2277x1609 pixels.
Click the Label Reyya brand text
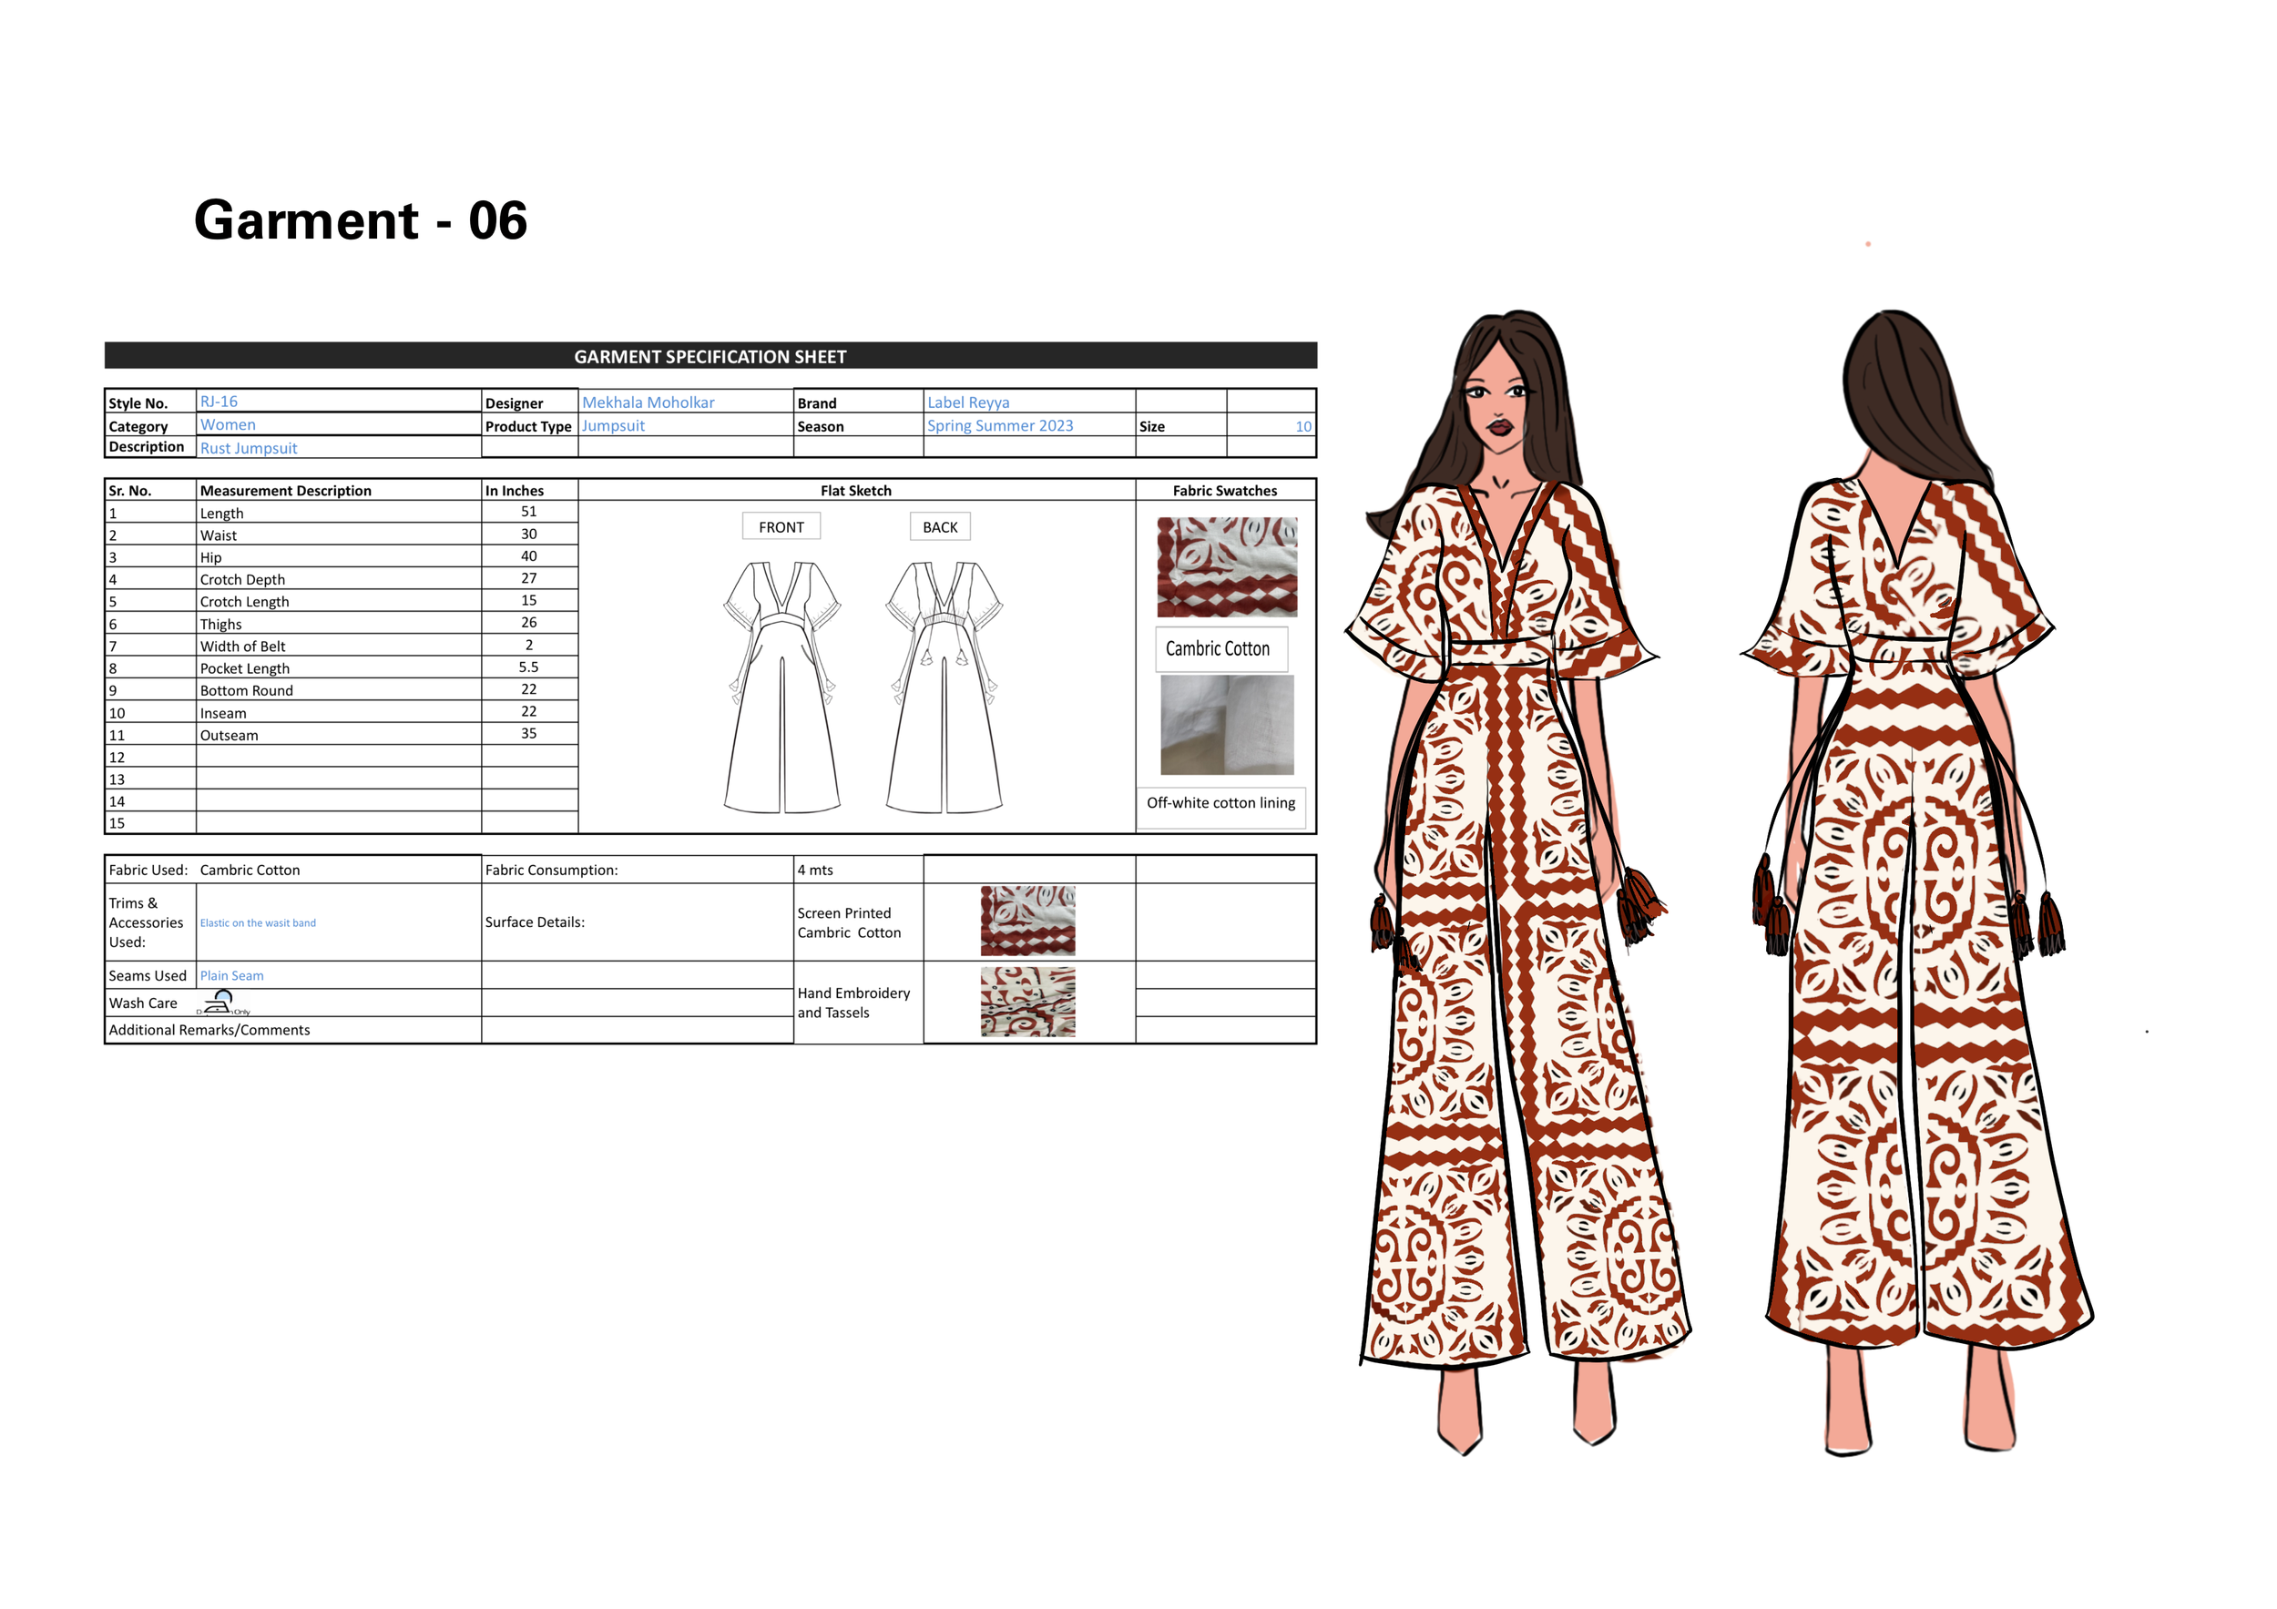(968, 402)
